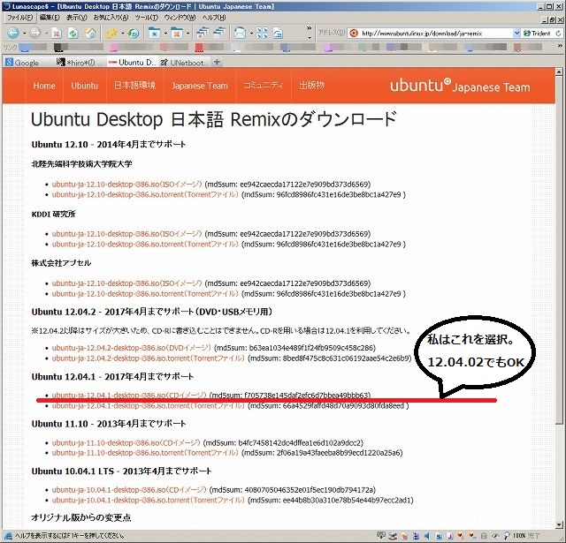Click the gray Forward arrow button
The image size is (566, 543).
pos(35,34)
